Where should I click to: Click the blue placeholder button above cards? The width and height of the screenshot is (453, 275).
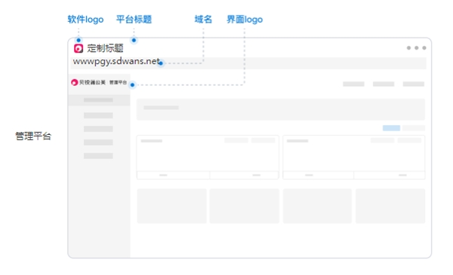[x=391, y=127]
